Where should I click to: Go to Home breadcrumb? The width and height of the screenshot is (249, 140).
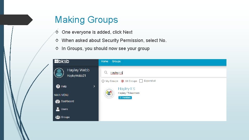click(x=105, y=61)
